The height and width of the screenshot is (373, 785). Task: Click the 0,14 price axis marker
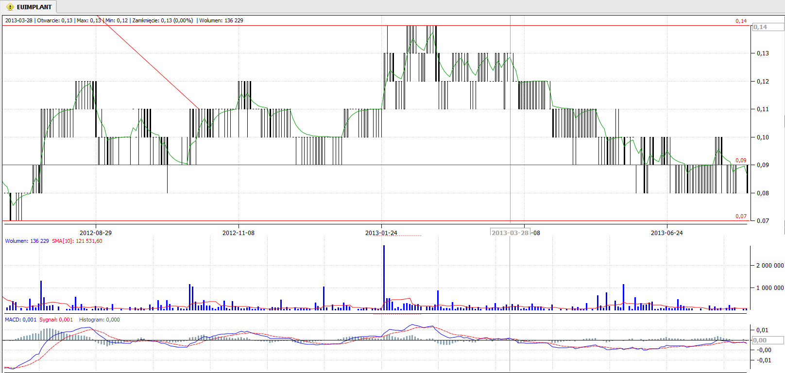pyautogui.click(x=768, y=27)
